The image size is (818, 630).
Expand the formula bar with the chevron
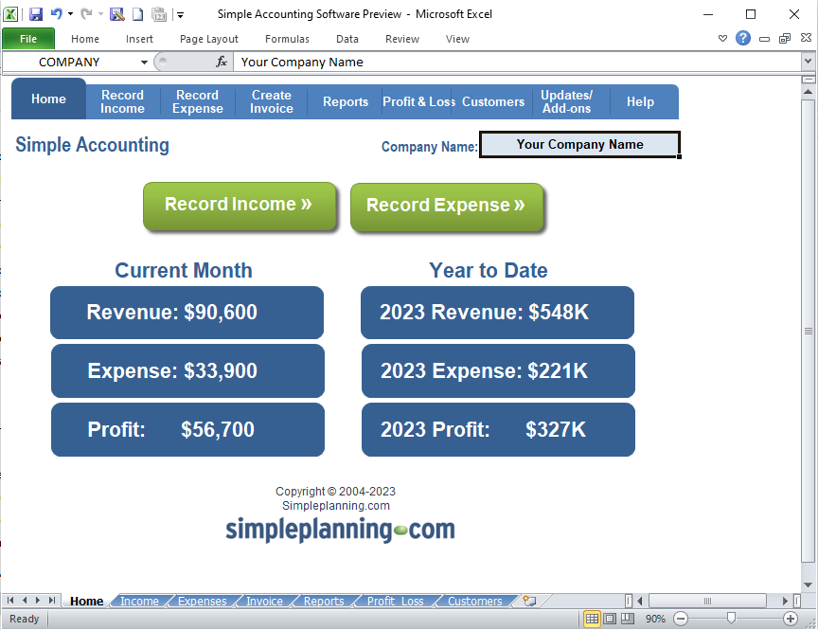(x=808, y=61)
